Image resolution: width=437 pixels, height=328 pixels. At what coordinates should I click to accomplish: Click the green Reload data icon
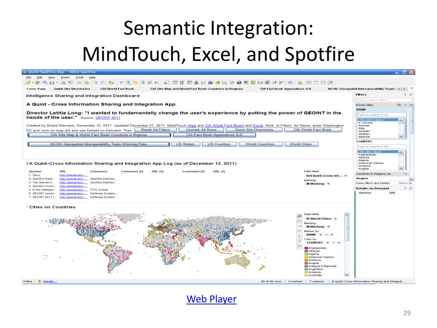[111, 82]
